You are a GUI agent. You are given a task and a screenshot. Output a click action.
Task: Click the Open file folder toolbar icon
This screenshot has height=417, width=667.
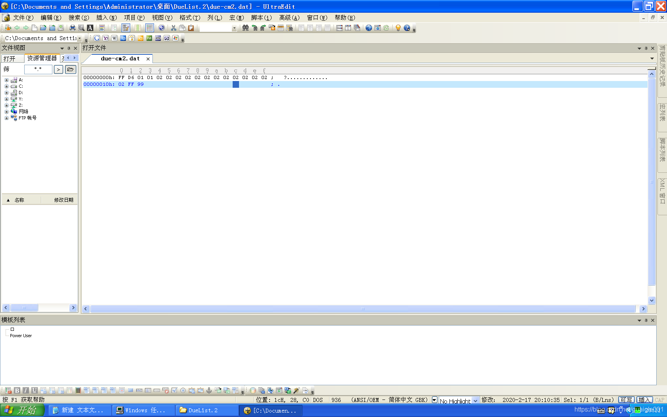coord(43,28)
